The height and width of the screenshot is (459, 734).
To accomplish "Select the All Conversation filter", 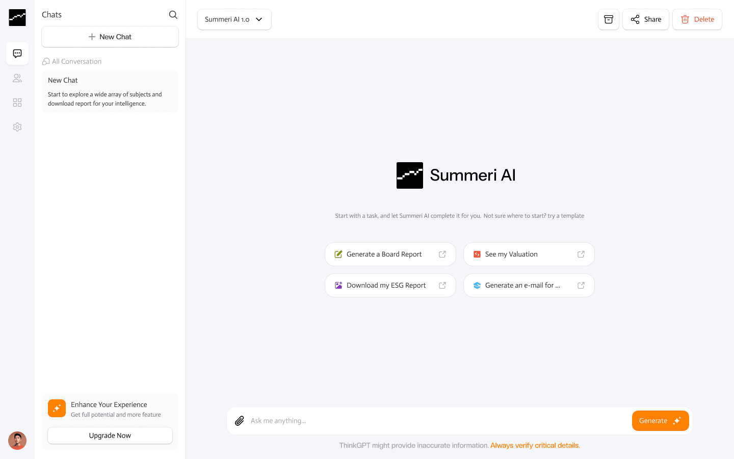I will pos(72,61).
